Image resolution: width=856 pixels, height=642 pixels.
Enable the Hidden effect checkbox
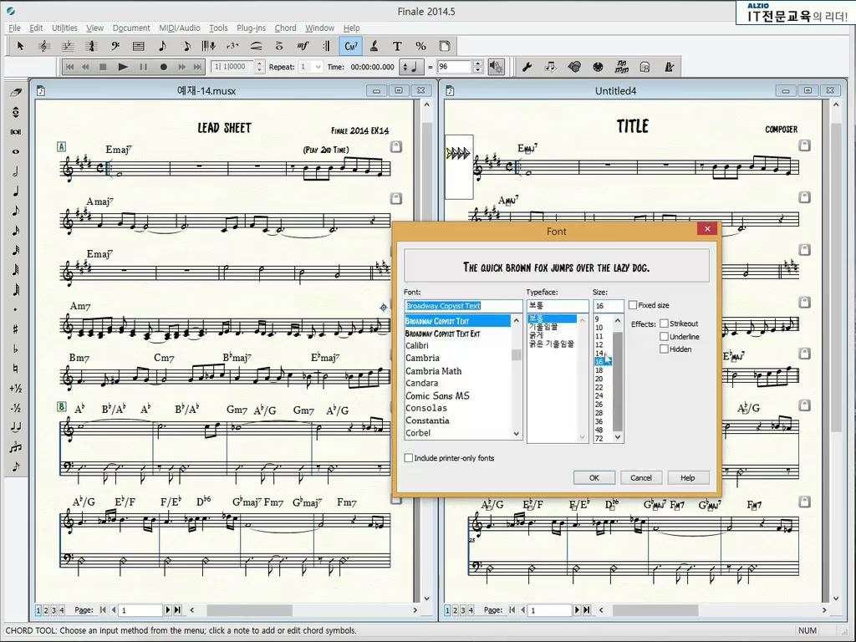[x=665, y=349]
